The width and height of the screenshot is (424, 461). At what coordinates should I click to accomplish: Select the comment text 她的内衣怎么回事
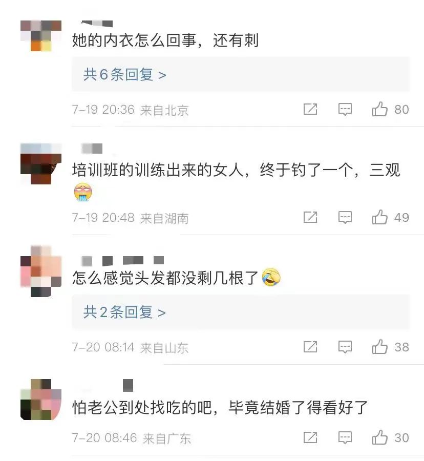(134, 40)
